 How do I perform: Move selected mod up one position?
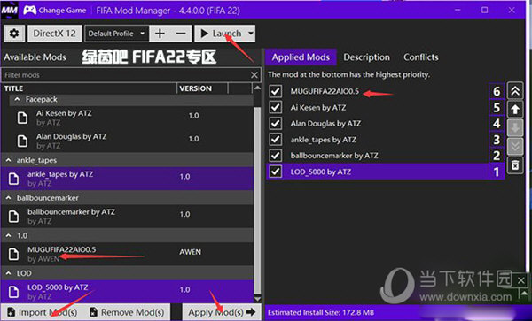click(x=515, y=109)
